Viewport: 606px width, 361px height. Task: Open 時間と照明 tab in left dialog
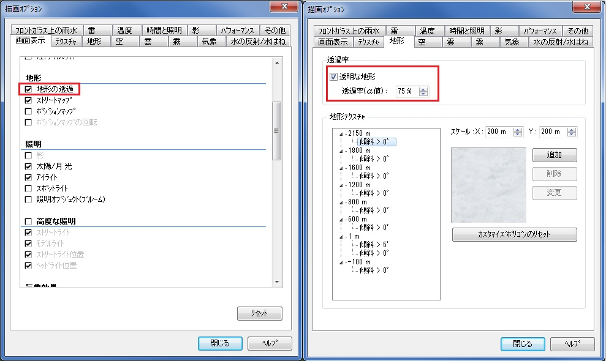164,30
